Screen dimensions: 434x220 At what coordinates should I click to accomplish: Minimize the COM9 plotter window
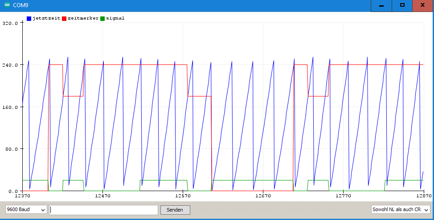381,5
